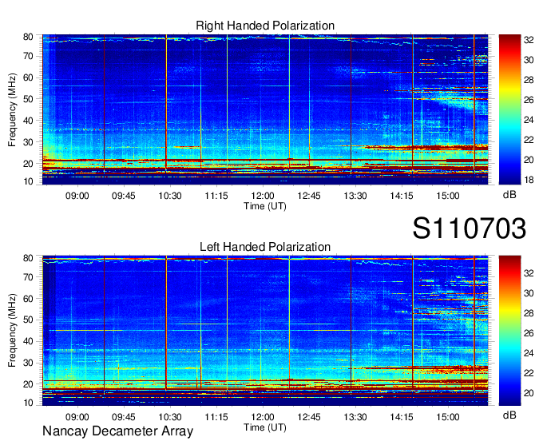Image resolution: width=543 pixels, height=441 pixels.
Task: Click dB unit label of Right Handed color bar
Action: (x=509, y=195)
